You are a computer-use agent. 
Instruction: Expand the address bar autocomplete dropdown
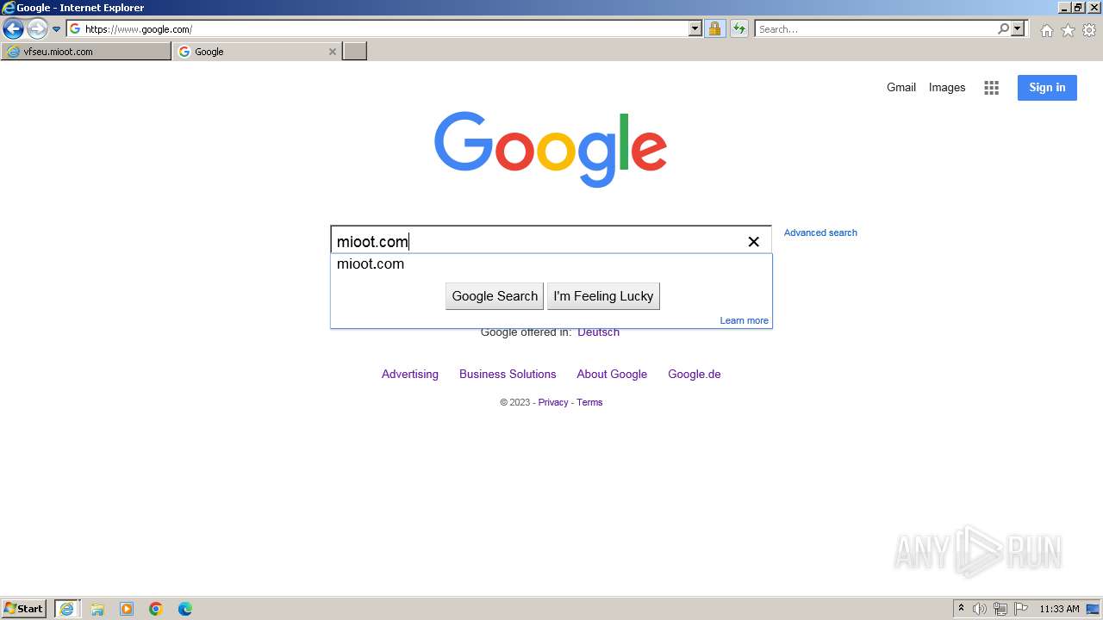click(x=695, y=29)
